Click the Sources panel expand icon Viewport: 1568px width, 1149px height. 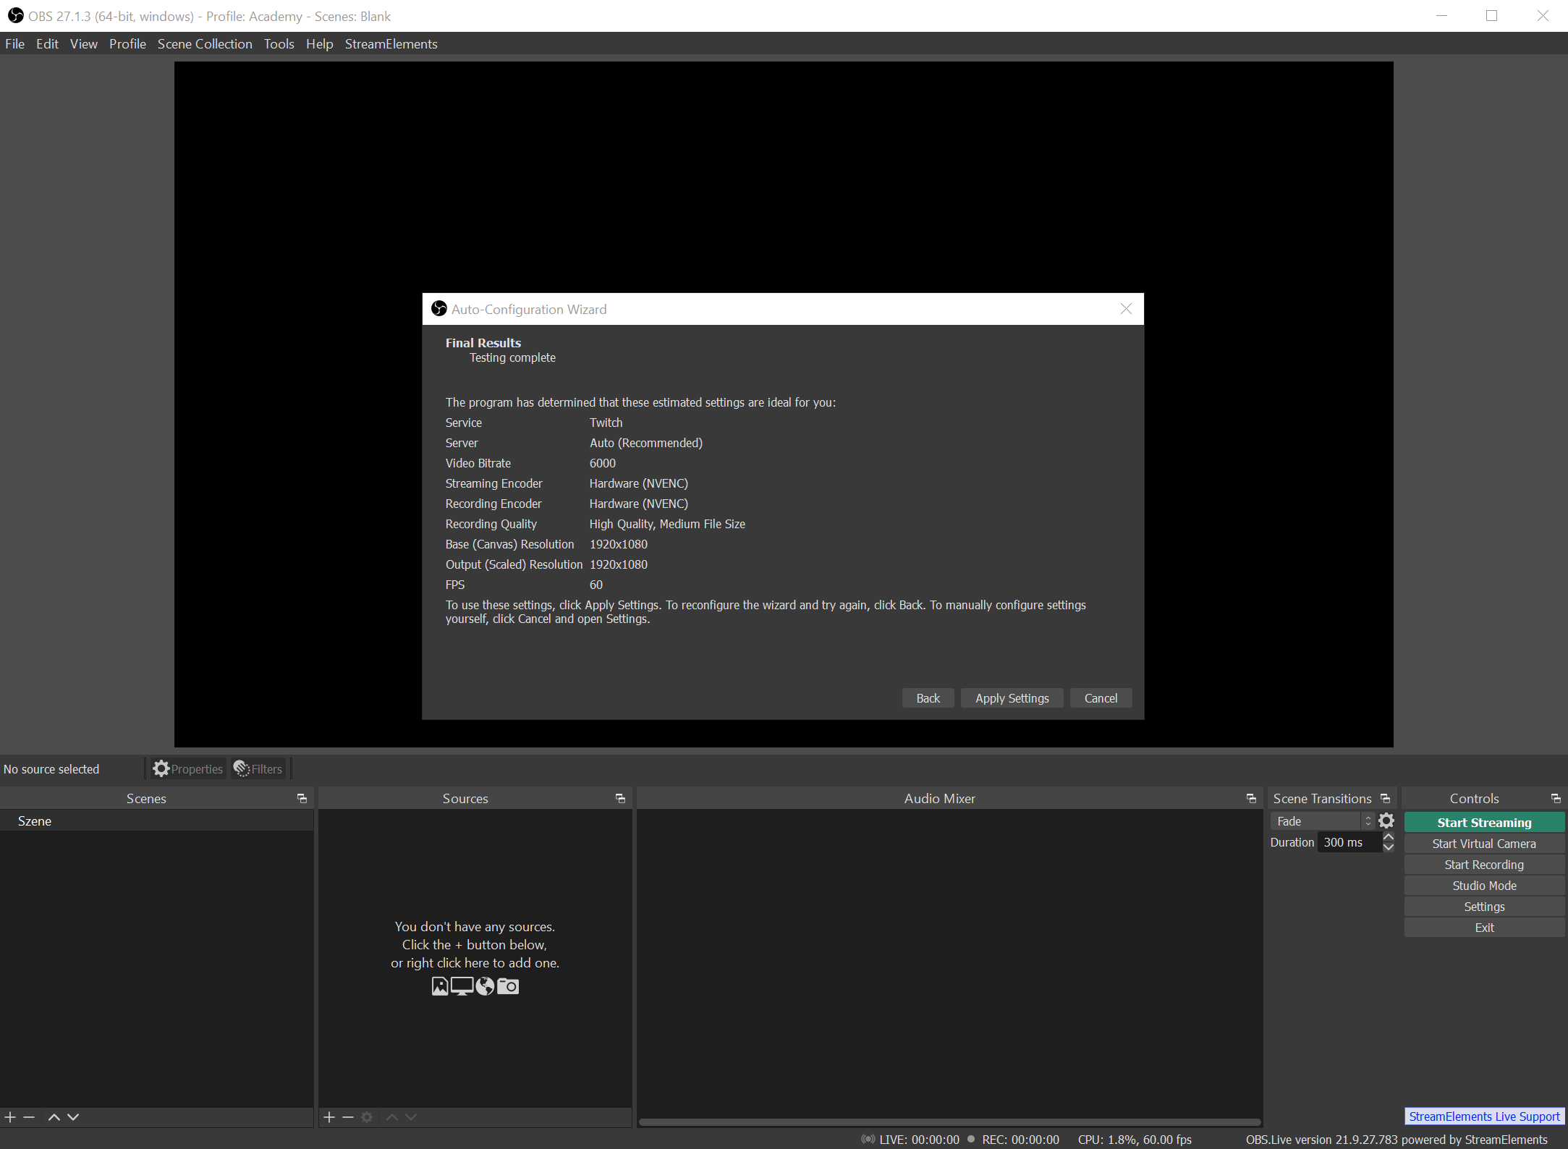[619, 799]
